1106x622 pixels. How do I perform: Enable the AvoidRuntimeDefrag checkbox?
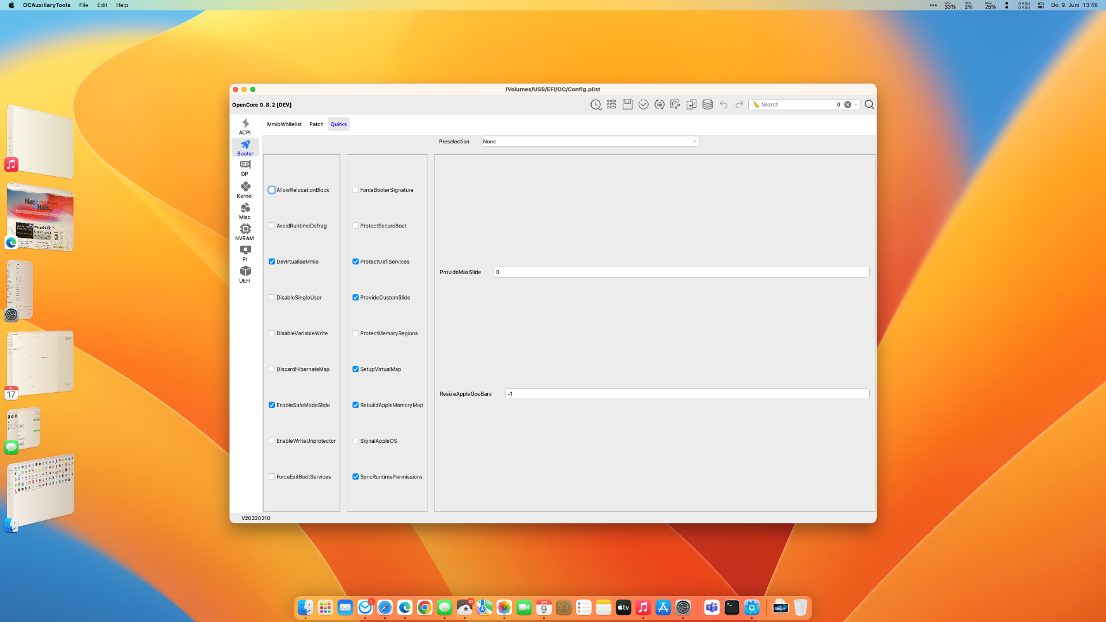click(x=272, y=226)
